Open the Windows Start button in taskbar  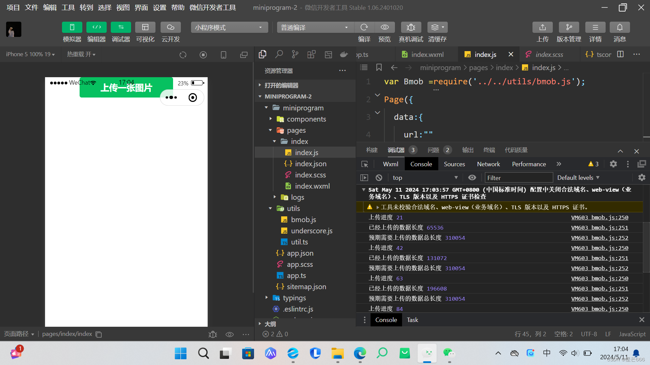[181, 353]
